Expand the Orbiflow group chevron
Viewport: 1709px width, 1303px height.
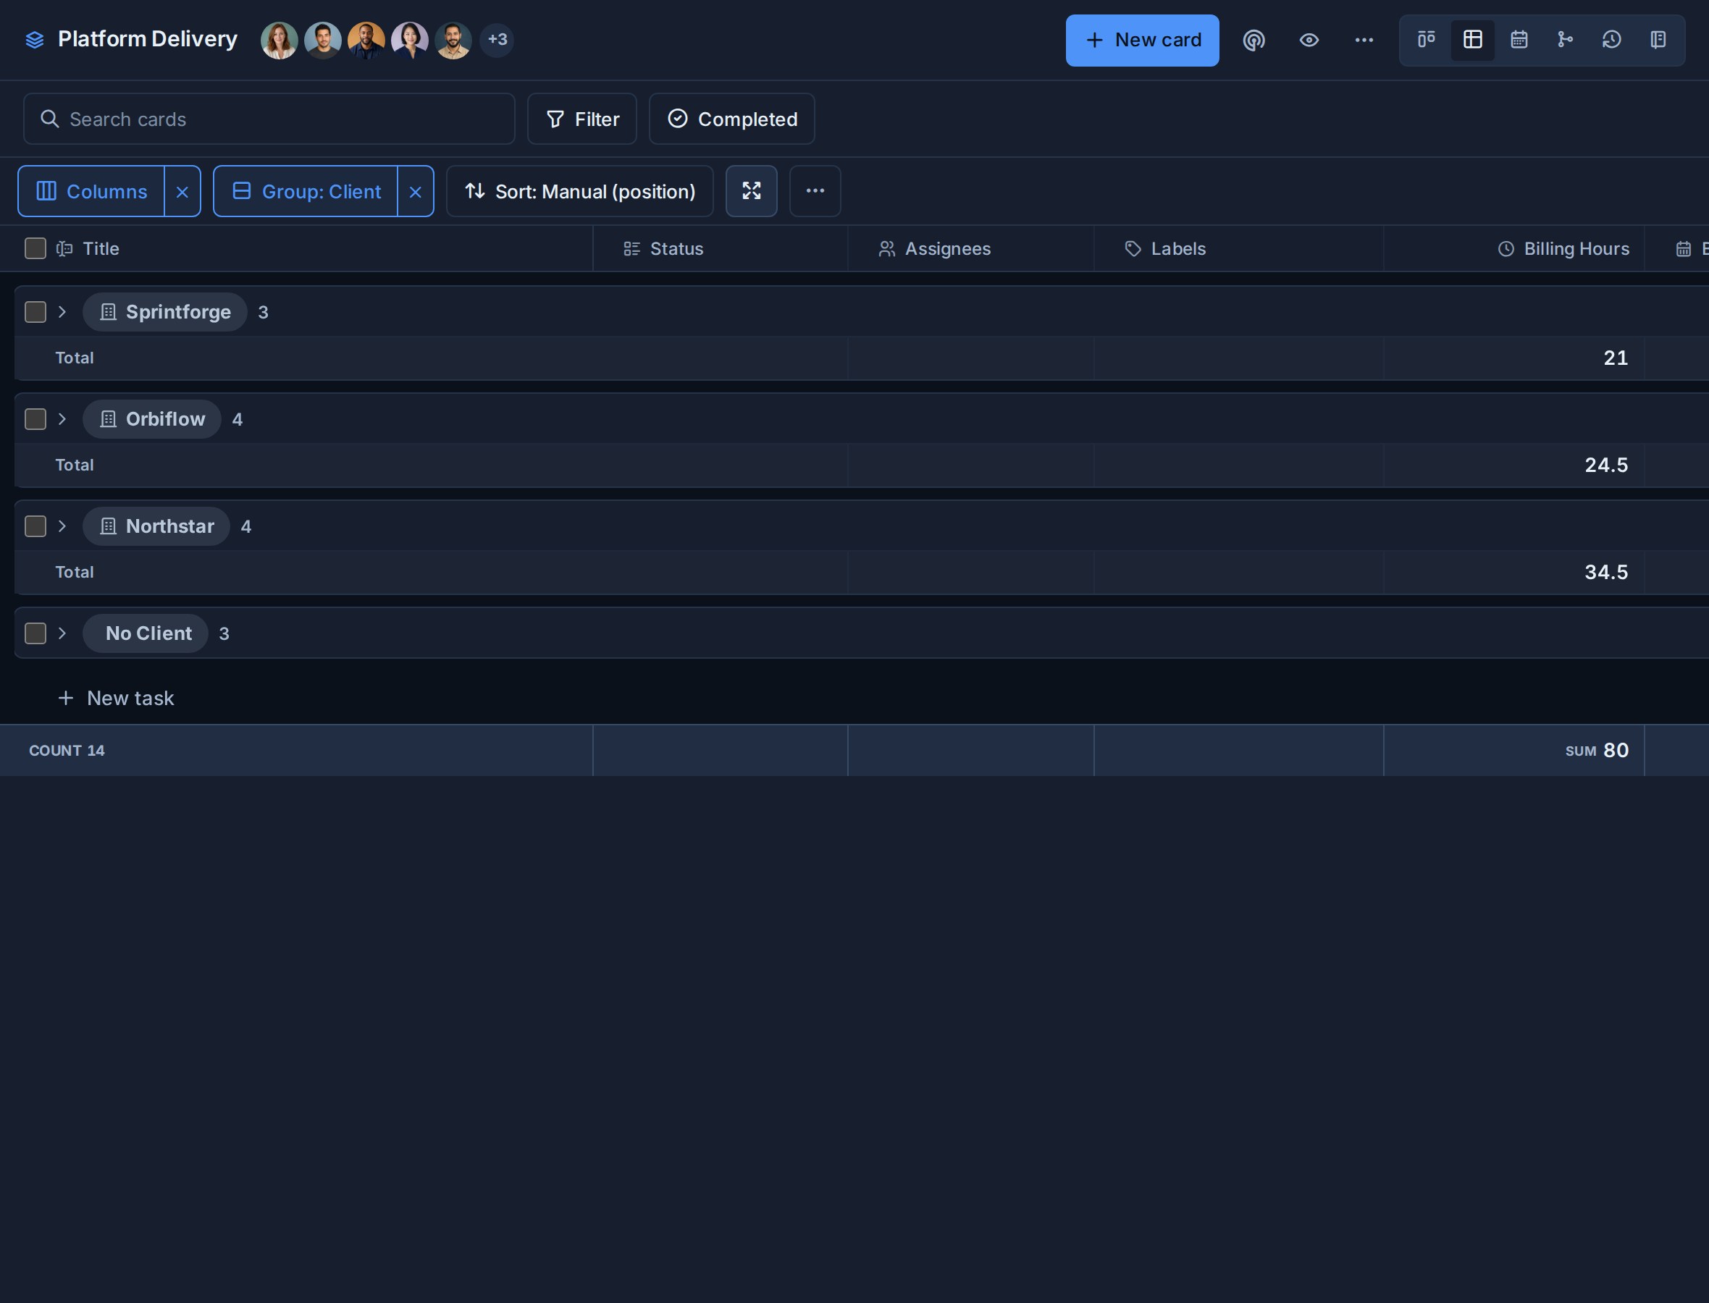pyautogui.click(x=63, y=419)
